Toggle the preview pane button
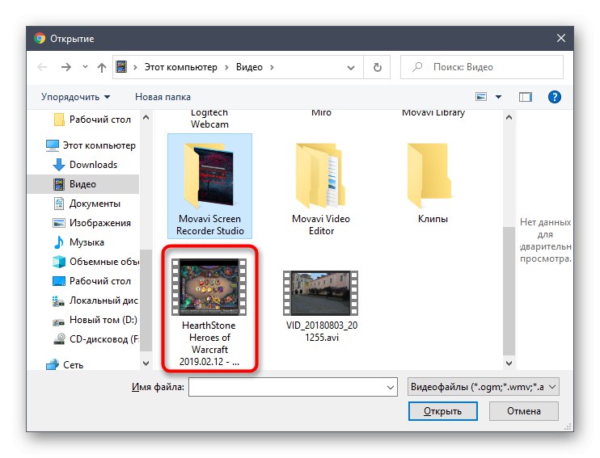This screenshot has width=600, height=458. [x=526, y=97]
